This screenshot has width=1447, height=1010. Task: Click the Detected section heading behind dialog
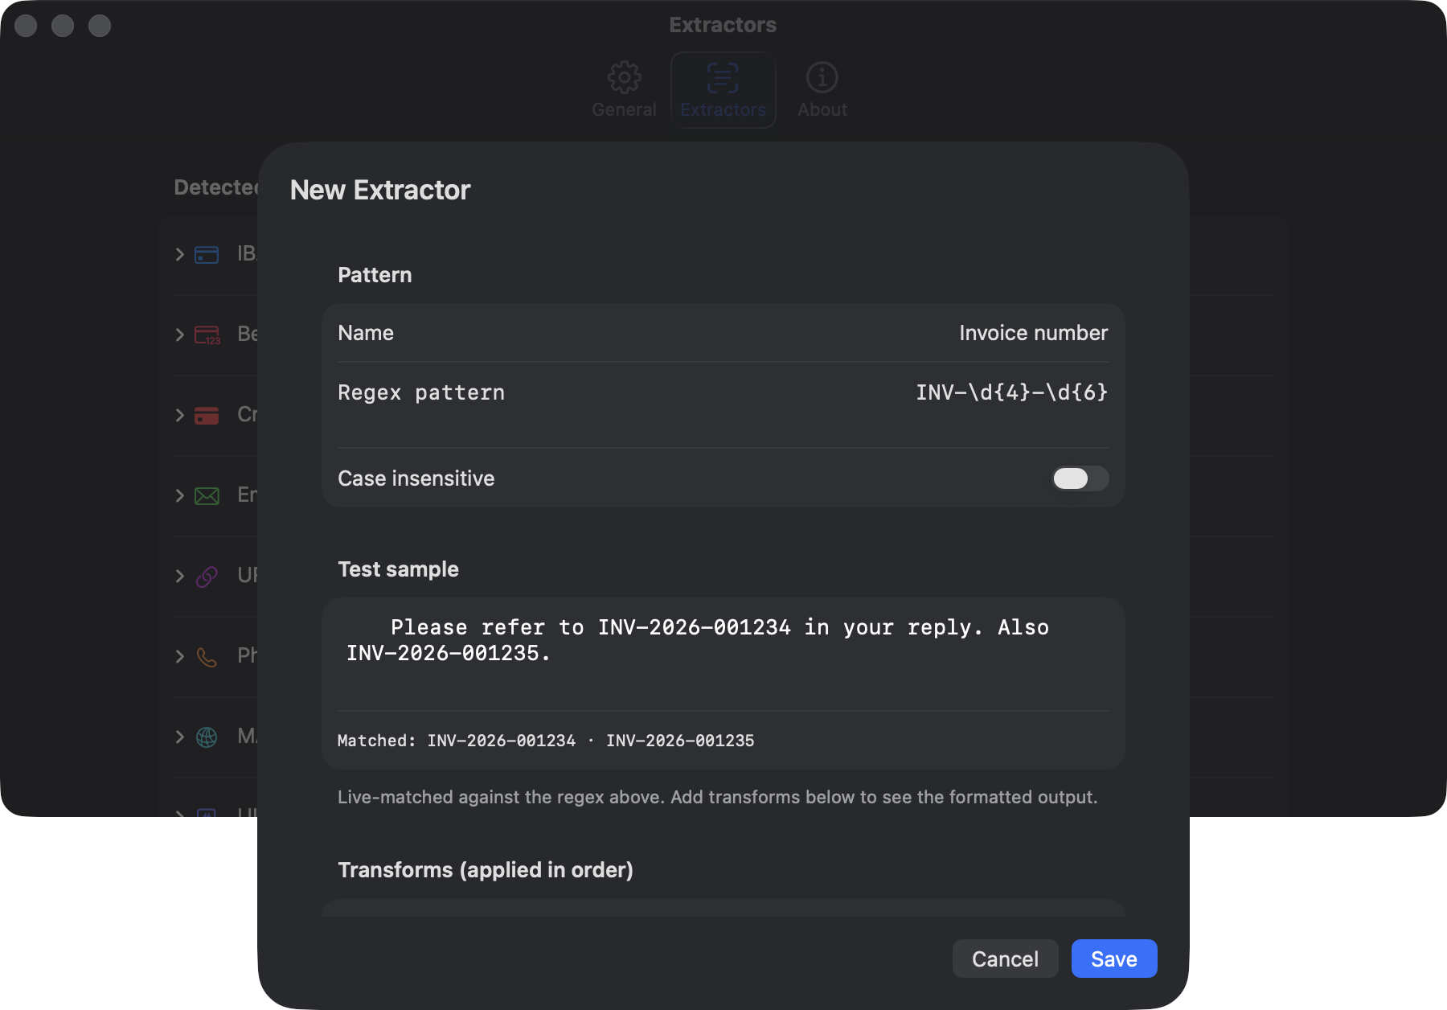216,187
